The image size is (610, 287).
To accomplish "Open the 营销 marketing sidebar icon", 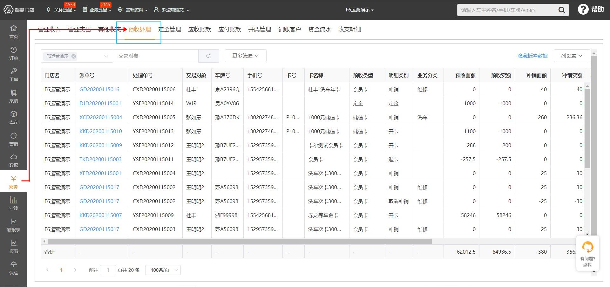I will point(14,139).
